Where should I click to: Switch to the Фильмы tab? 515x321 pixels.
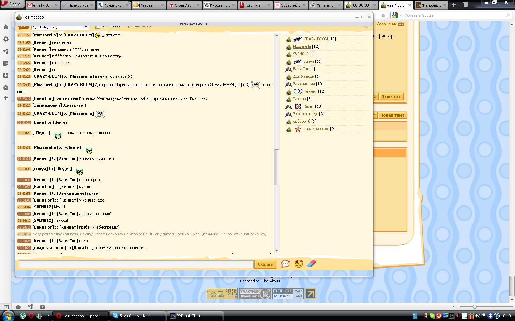tap(325, 5)
